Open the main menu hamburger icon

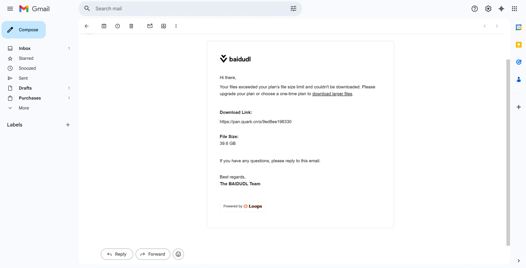pyautogui.click(x=10, y=9)
